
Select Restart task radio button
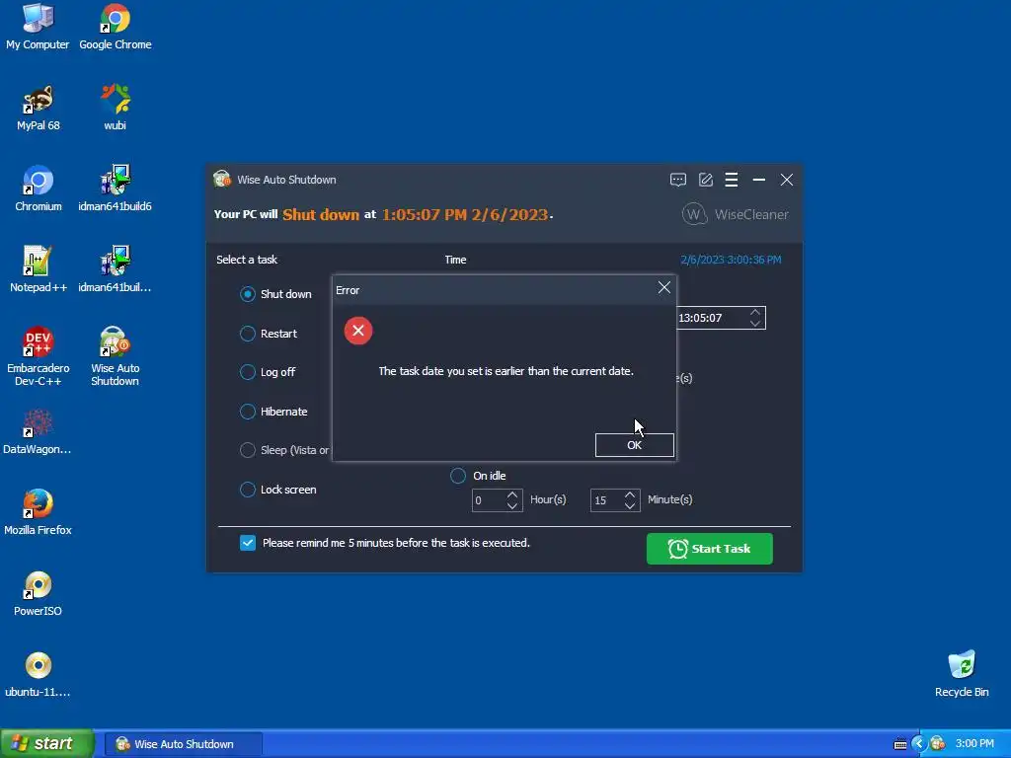pyautogui.click(x=248, y=334)
